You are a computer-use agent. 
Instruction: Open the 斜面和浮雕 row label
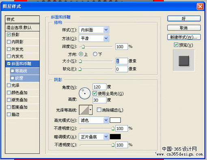(21, 64)
